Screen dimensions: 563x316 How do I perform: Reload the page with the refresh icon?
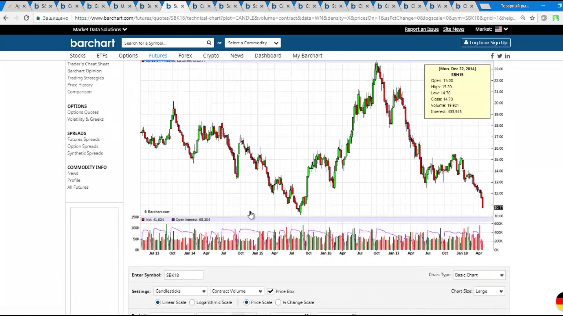[26, 18]
